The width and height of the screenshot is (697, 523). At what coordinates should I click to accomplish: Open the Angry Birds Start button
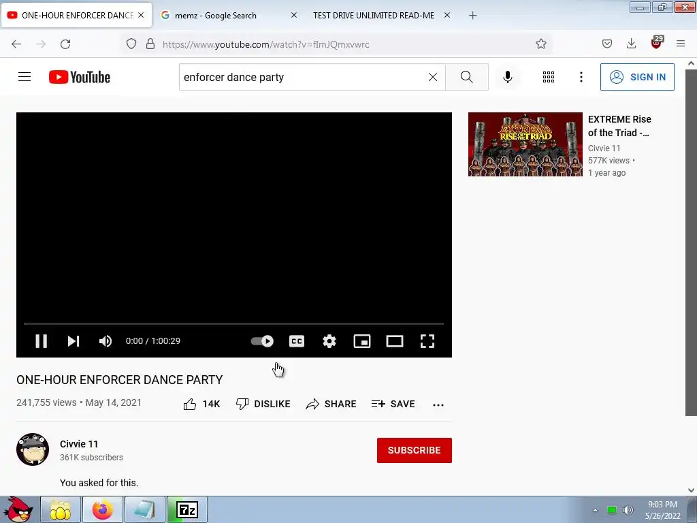[18, 509]
